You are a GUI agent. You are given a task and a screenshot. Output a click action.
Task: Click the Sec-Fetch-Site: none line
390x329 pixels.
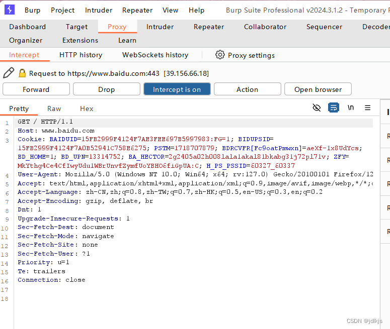point(58,245)
